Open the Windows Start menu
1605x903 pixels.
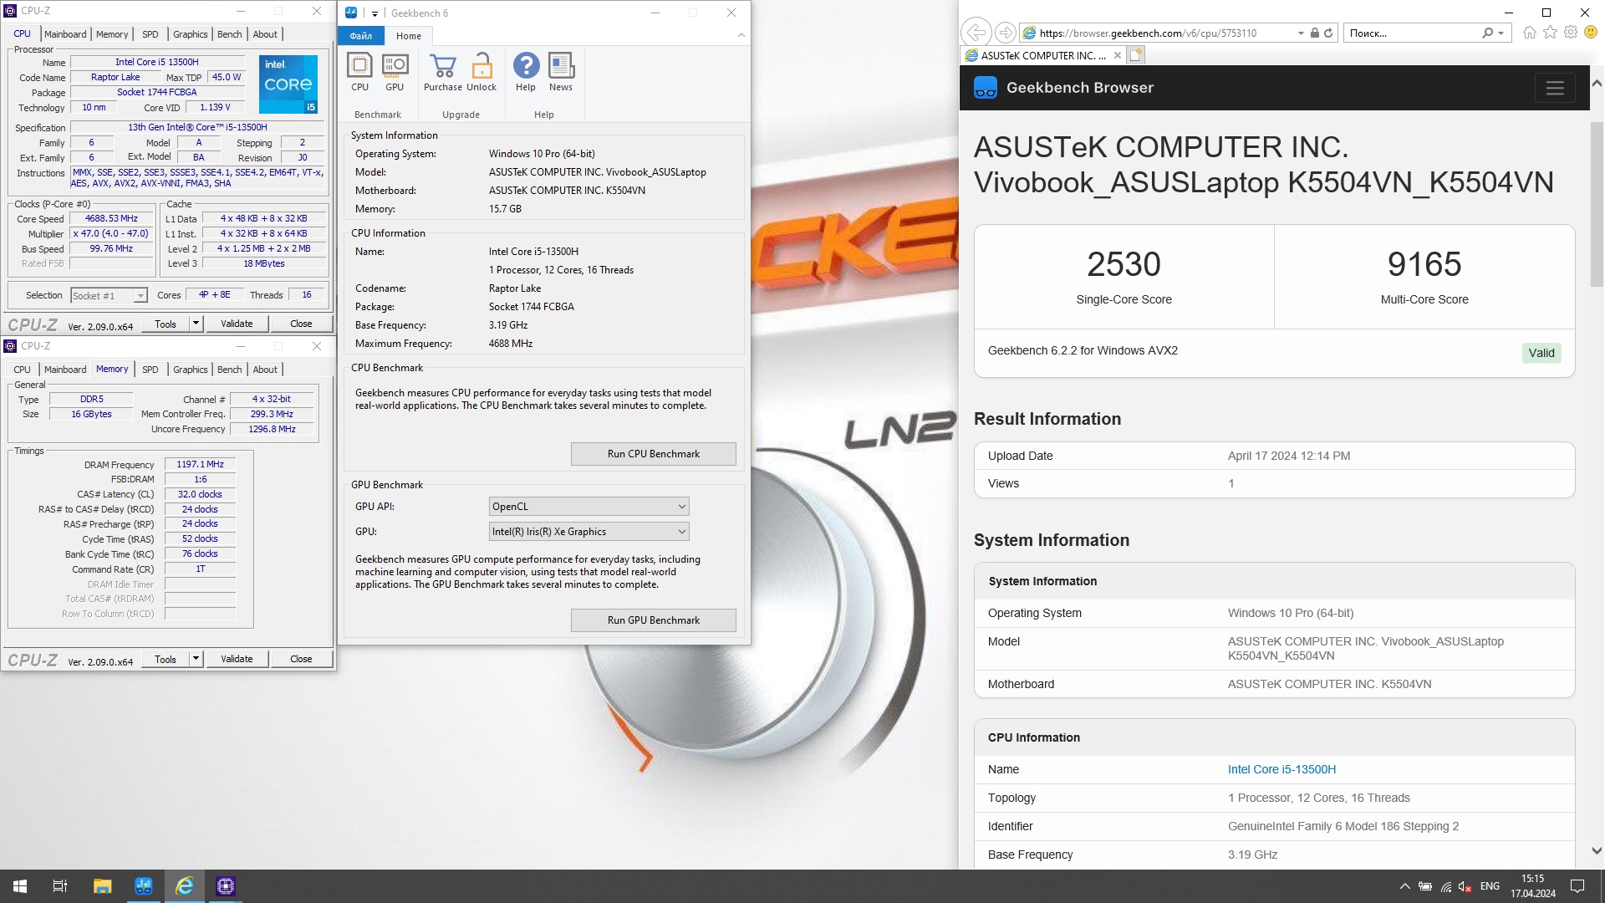click(20, 886)
